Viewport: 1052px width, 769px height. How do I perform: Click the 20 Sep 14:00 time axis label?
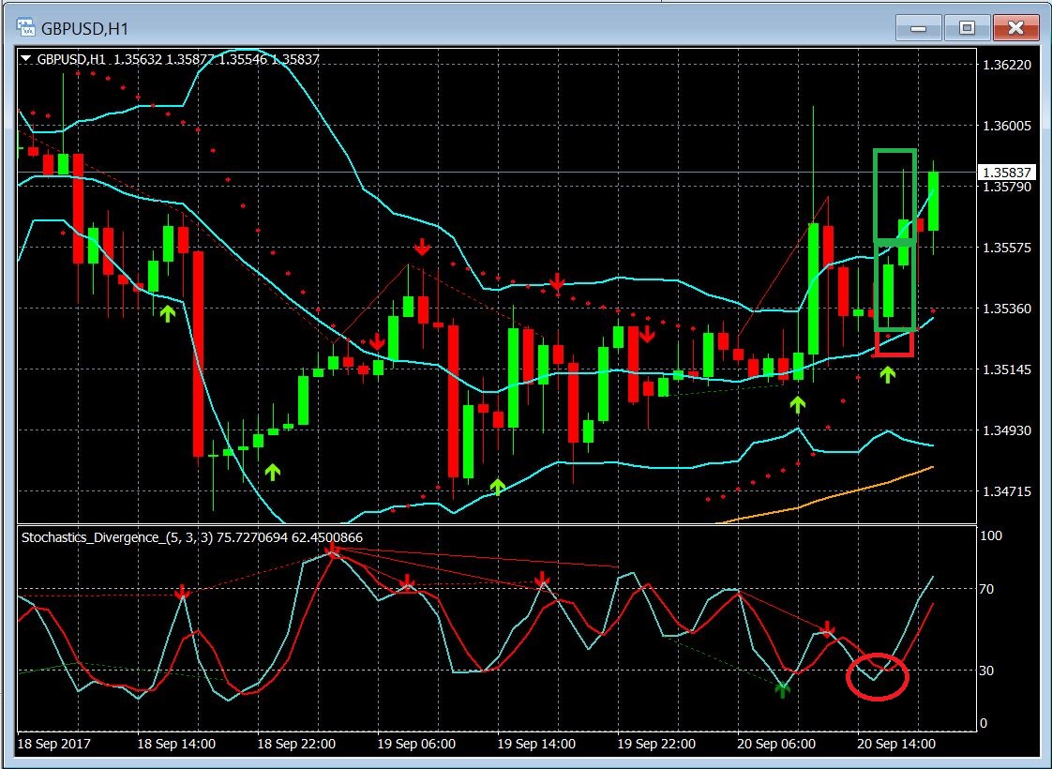pos(896,744)
